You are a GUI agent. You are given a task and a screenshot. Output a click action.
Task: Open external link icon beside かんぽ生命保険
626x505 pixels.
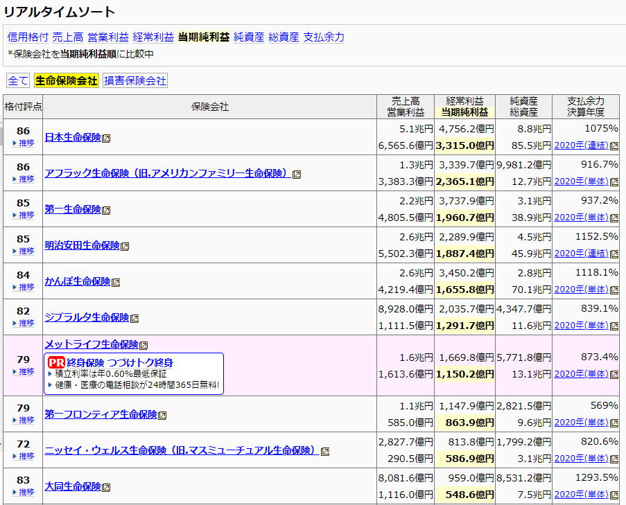click(x=116, y=283)
